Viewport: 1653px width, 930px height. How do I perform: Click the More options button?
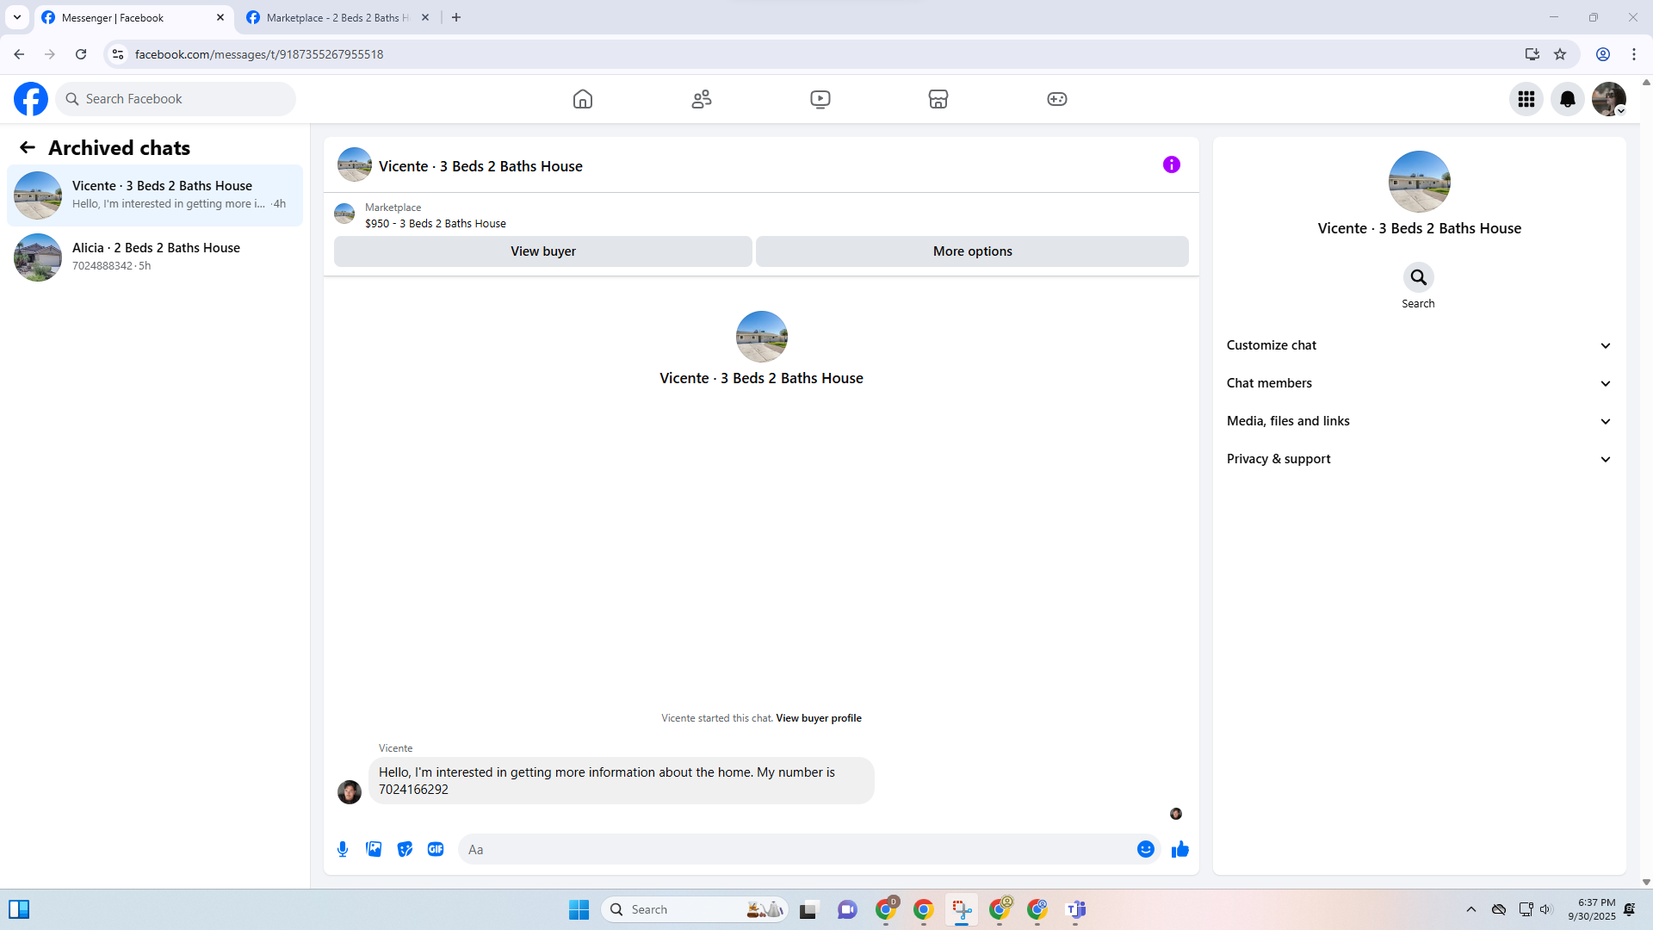tap(972, 251)
